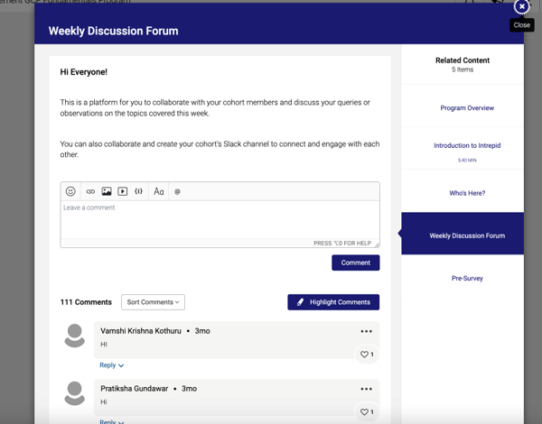Like Vamshi Krishna Kothuru's comment
Viewport: 542px width, 424px height.
[366, 355]
